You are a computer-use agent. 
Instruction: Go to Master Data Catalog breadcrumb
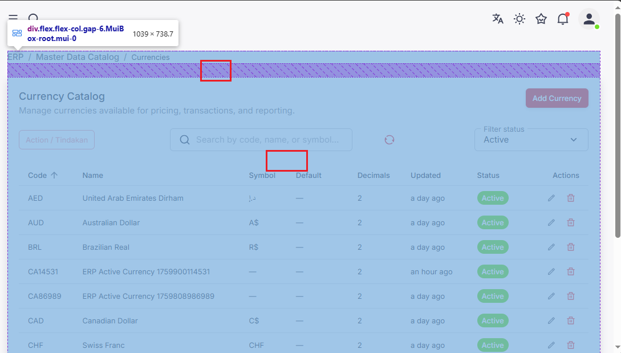78,57
